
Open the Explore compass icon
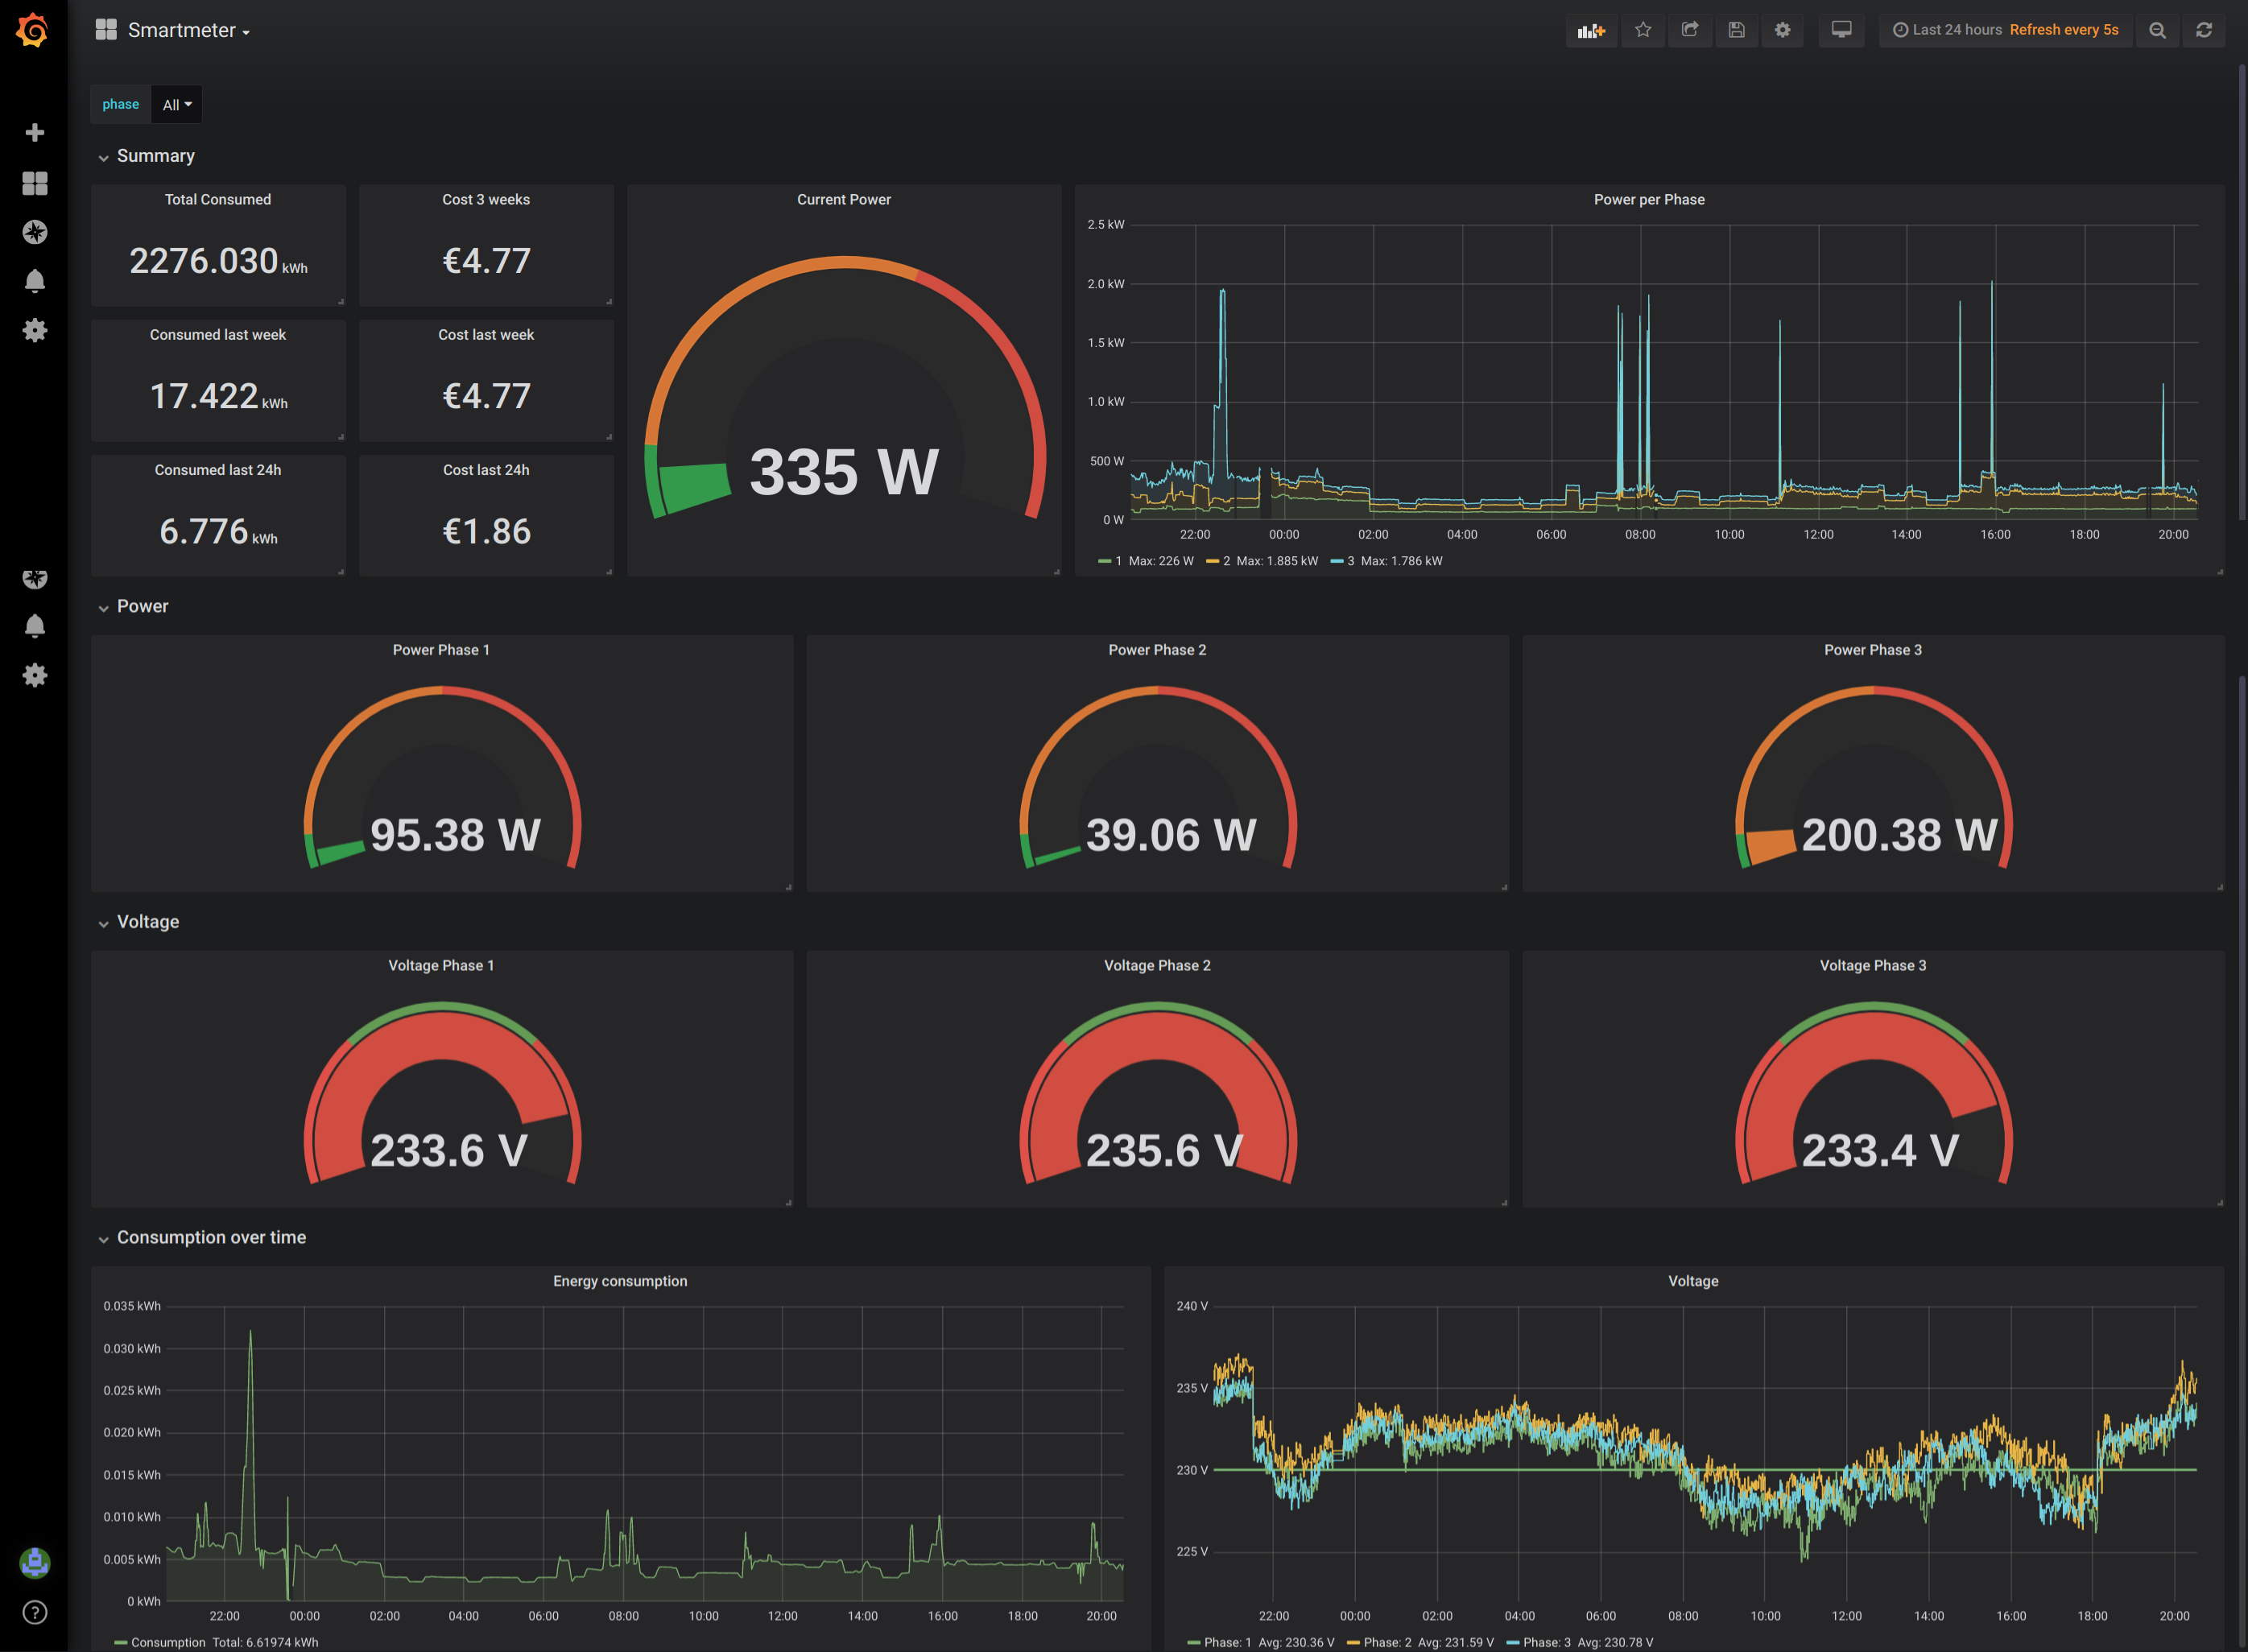click(35, 232)
